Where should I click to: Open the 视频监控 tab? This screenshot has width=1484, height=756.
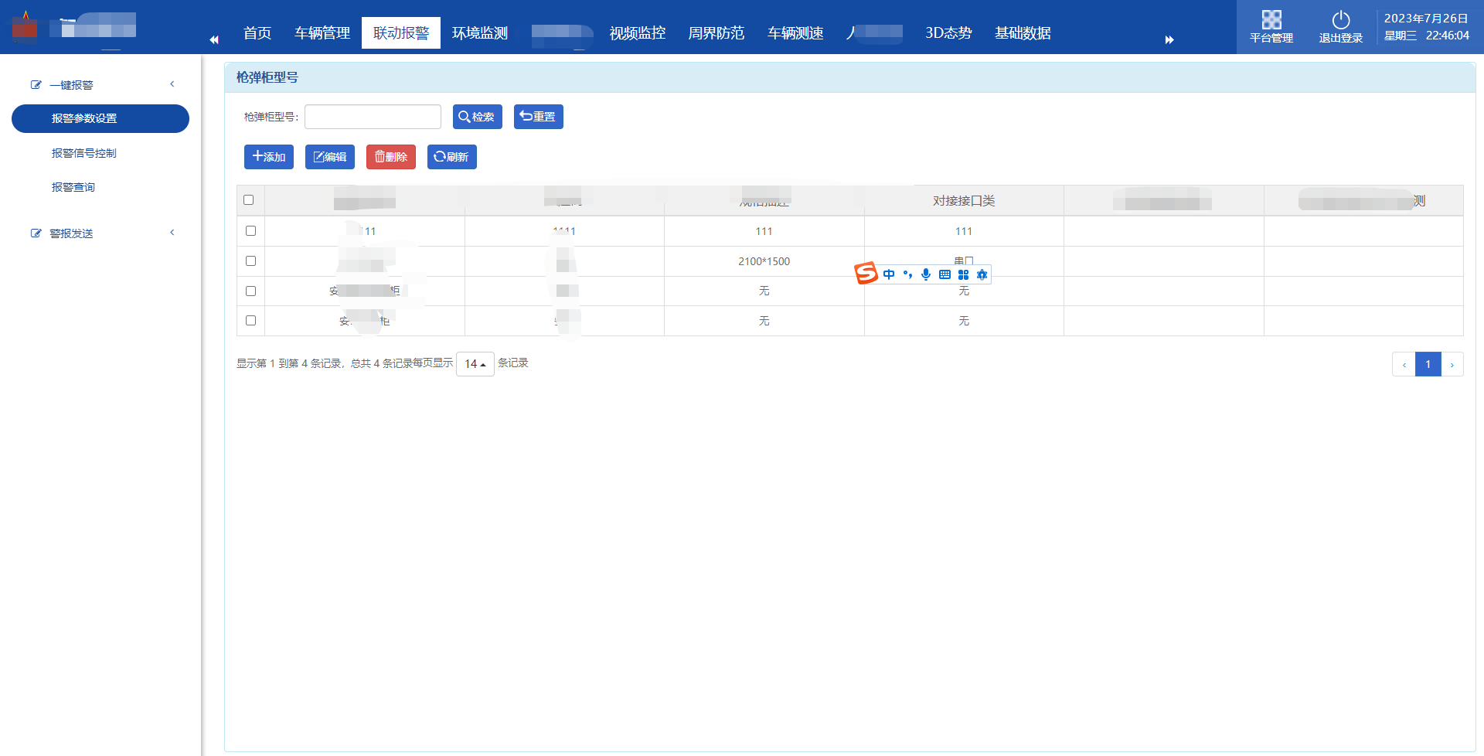[638, 33]
